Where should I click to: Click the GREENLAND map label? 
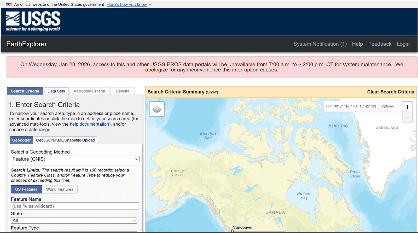[387, 128]
